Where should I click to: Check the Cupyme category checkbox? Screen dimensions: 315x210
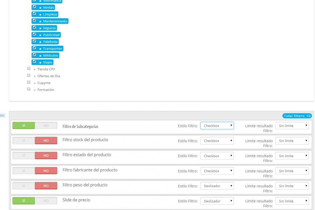pyautogui.click(x=29, y=82)
